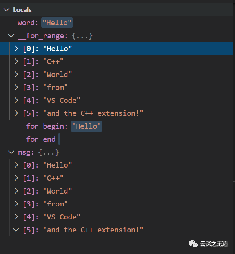The height and width of the screenshot is (254, 235).
Task: Expand [3] "from" under msg
Action: [16, 204]
